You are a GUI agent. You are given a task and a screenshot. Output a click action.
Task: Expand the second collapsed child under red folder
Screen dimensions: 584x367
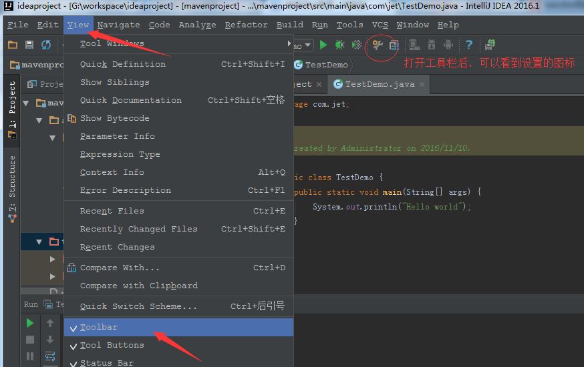tap(53, 277)
